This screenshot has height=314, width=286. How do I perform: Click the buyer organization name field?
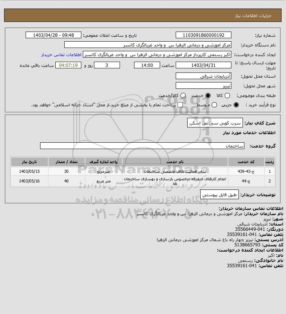148,45
